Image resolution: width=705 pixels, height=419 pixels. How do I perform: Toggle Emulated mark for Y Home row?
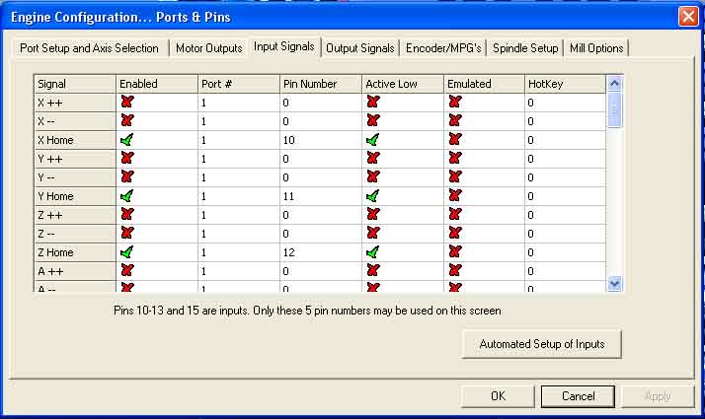(455, 196)
